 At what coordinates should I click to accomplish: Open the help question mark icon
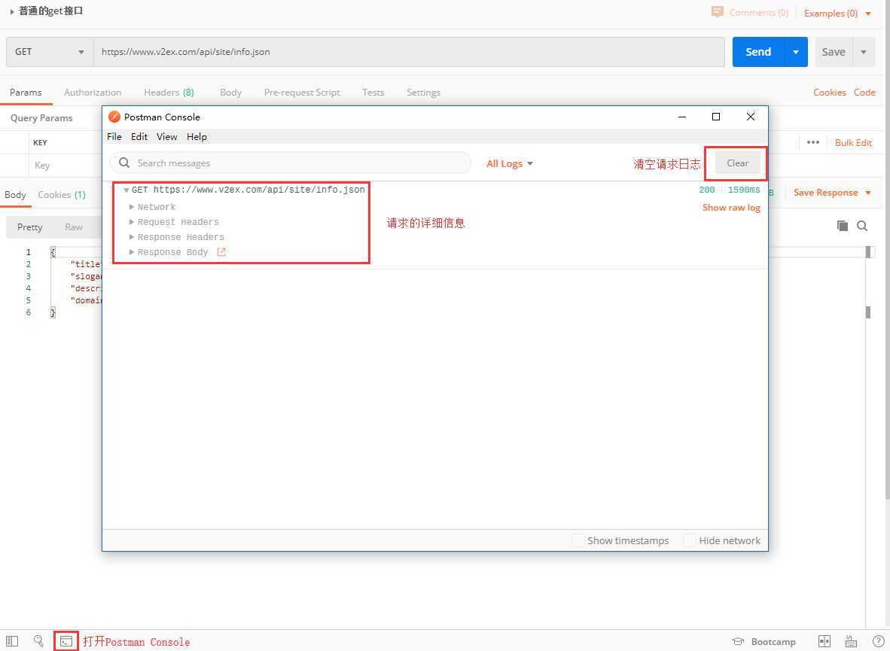click(877, 641)
